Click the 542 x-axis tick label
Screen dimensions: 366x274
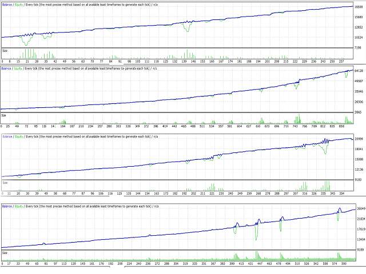(x=316, y=264)
